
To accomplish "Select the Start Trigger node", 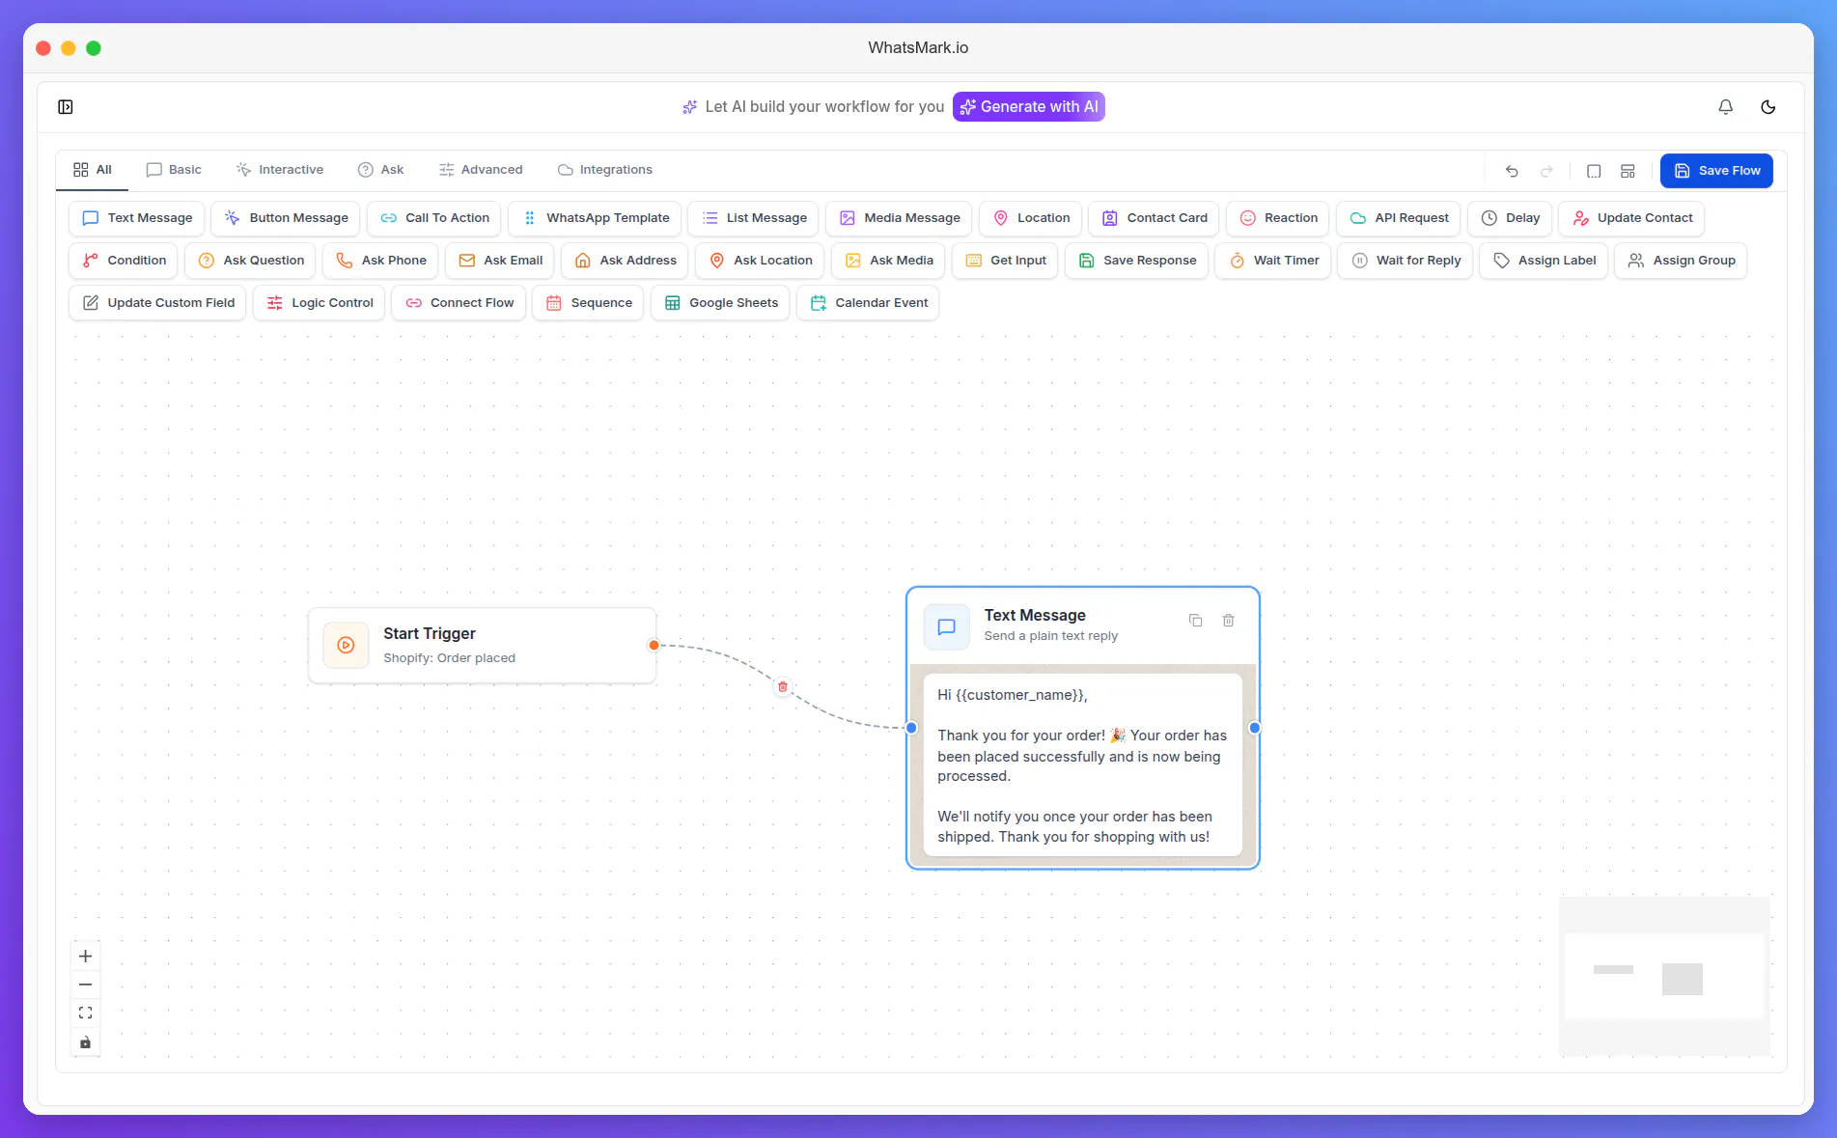I will pos(482,646).
